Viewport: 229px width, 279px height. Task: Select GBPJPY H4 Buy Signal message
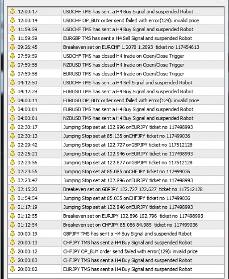pos(127,234)
